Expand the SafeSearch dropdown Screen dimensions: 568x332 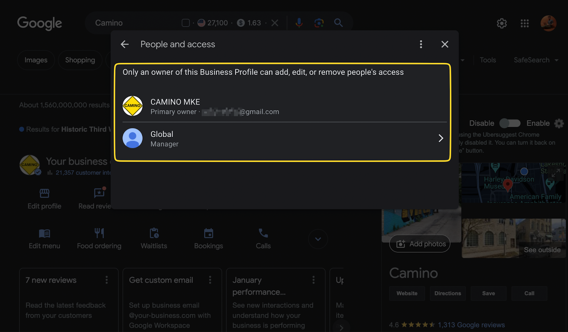coord(536,60)
